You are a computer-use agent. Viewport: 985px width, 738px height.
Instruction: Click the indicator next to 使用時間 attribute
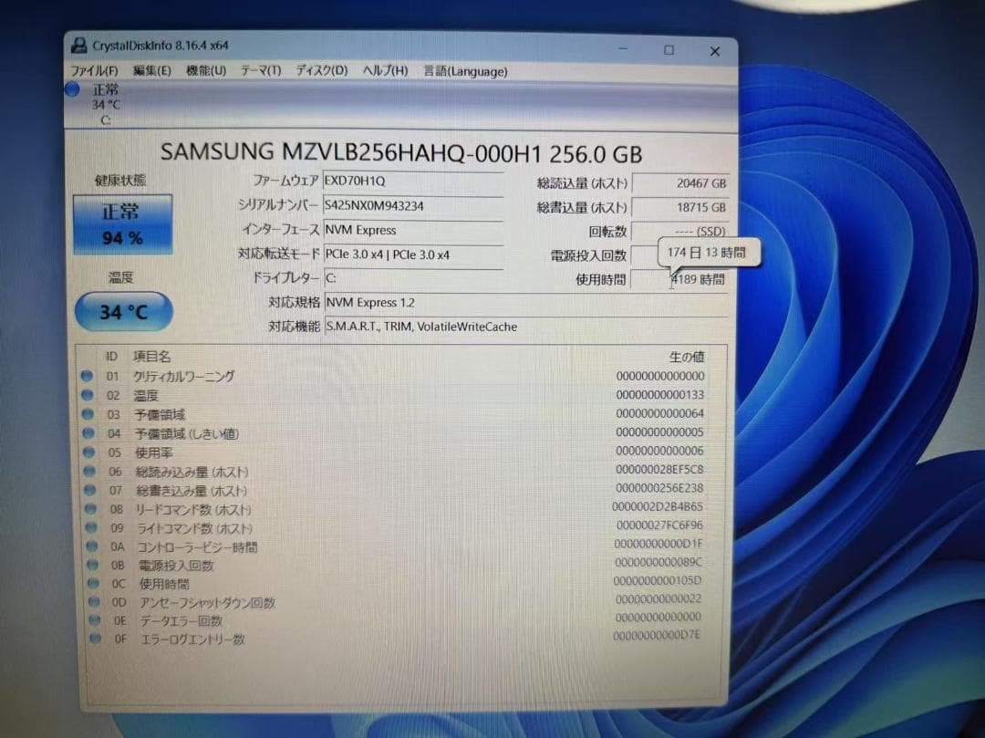click(x=91, y=584)
